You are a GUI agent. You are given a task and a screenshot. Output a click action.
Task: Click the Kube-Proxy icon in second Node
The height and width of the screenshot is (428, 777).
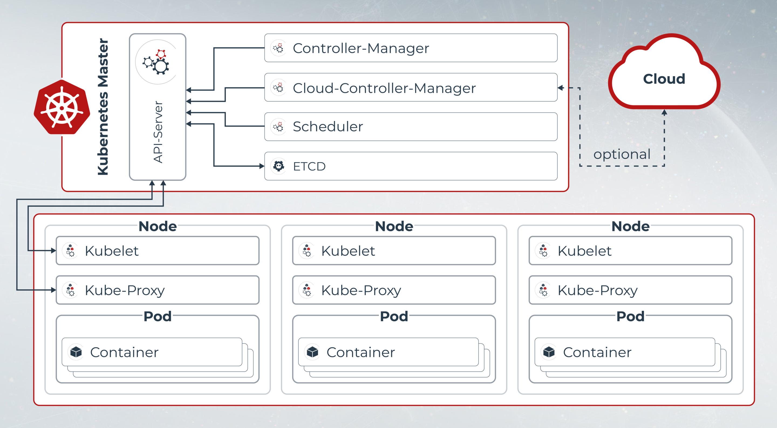click(x=307, y=290)
